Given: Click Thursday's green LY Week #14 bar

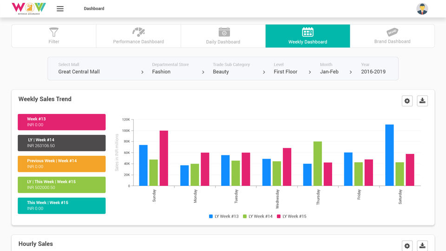Looking at the screenshot, I should click(318, 164).
